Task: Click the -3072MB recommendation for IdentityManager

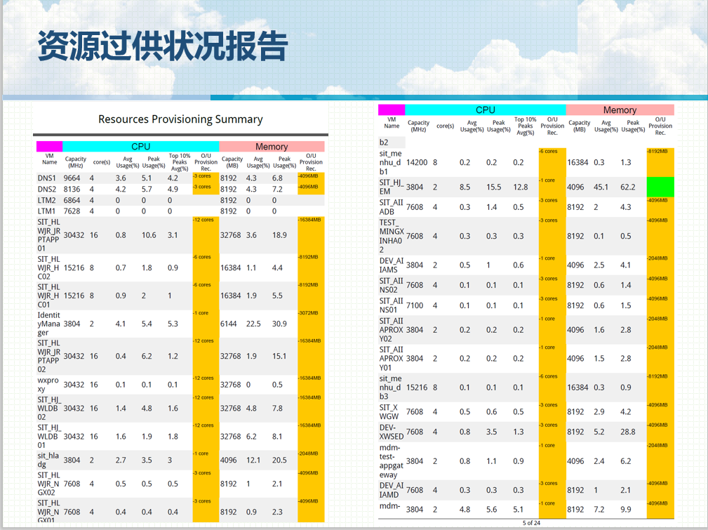Action: pos(310,313)
